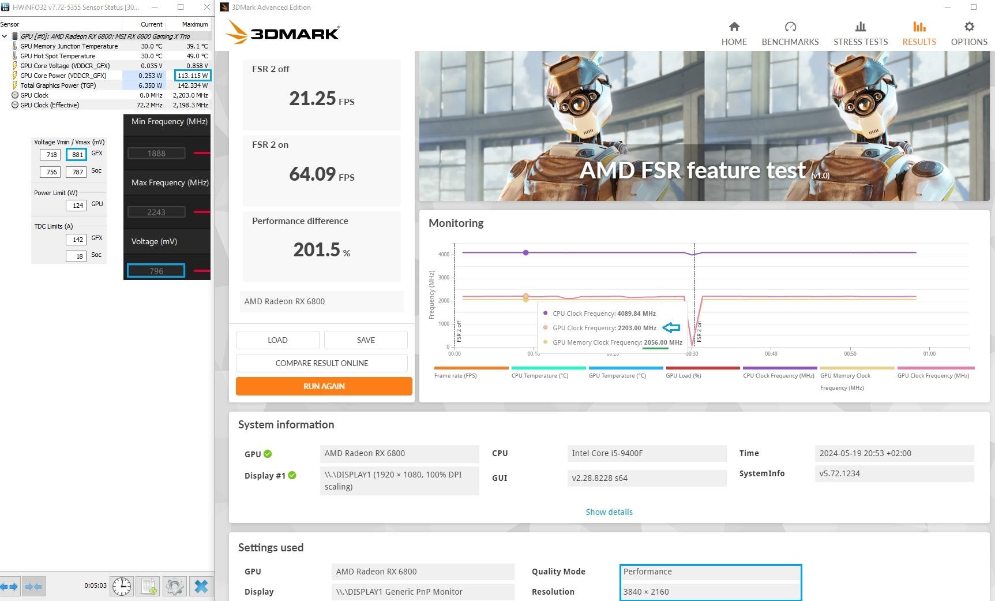Viewport: 995px width, 601px height.
Task: Click lightning icon for GPU Core Voltage
Action: click(x=15, y=66)
